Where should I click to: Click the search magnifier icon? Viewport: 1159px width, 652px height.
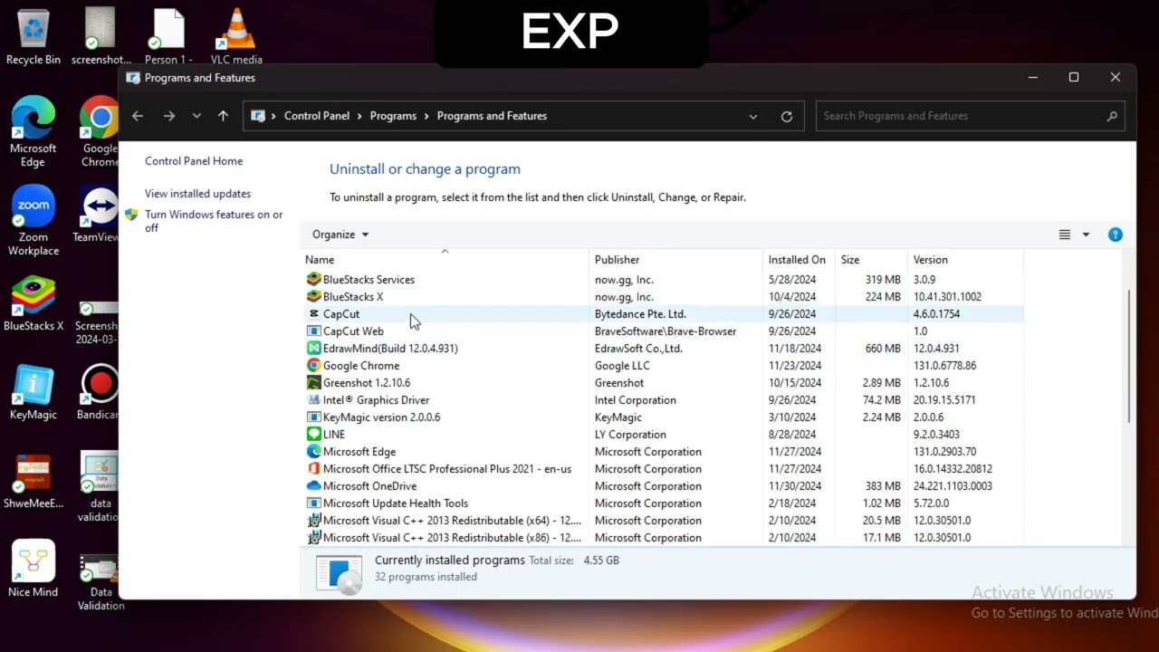coord(1112,116)
